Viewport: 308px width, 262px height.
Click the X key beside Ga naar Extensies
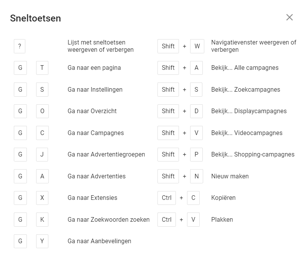pos(42,198)
